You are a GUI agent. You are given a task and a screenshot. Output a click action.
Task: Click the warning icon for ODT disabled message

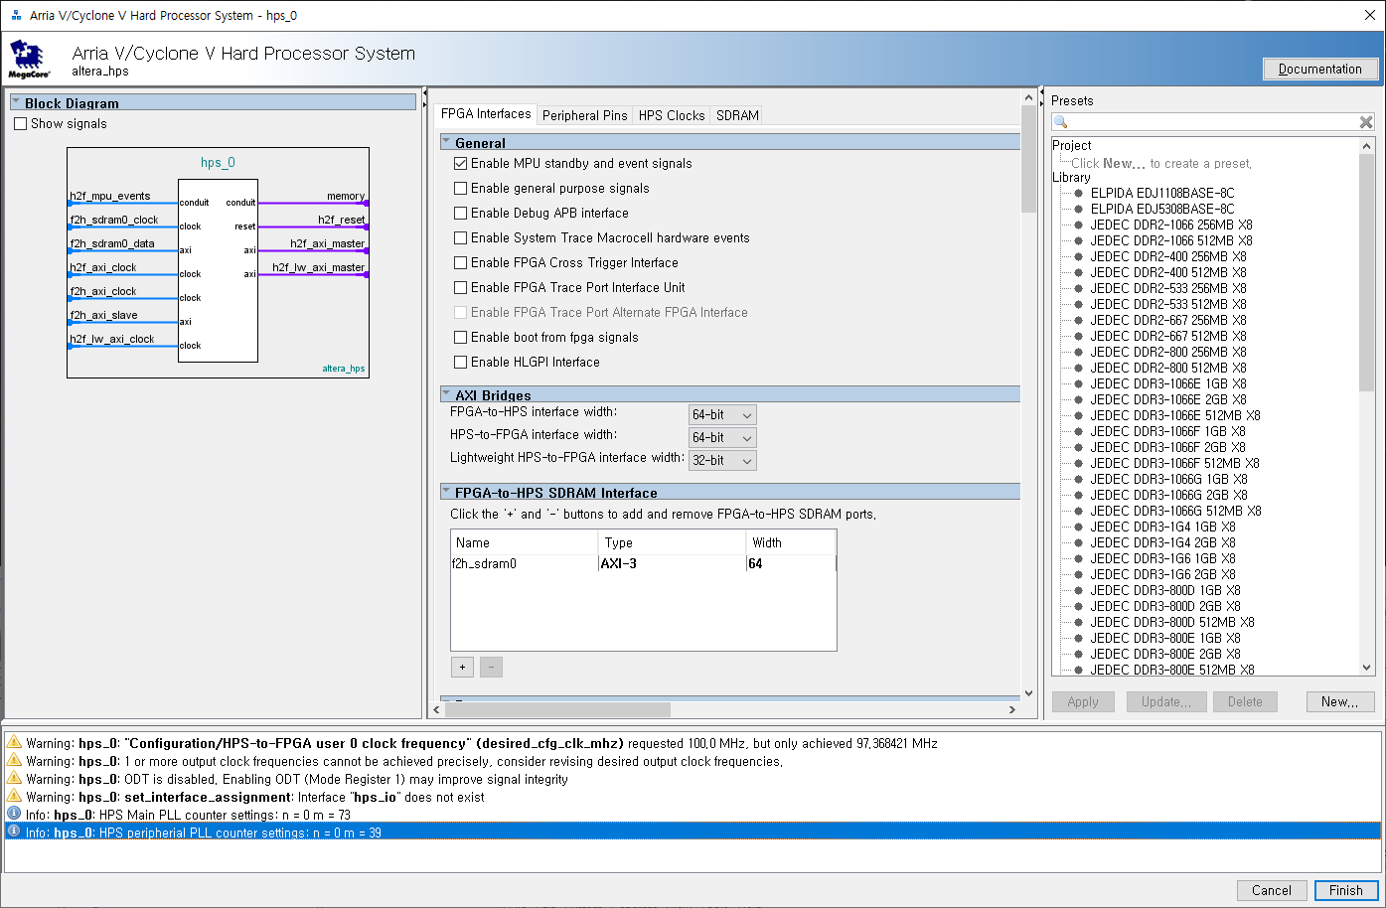pyautogui.click(x=14, y=779)
